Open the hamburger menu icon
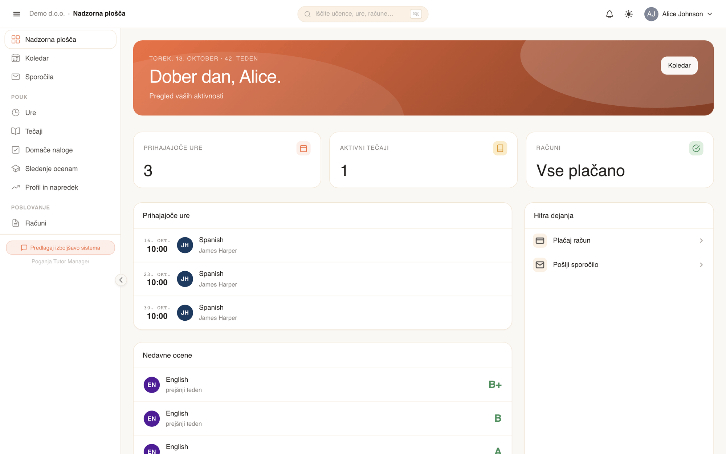 [x=16, y=14]
